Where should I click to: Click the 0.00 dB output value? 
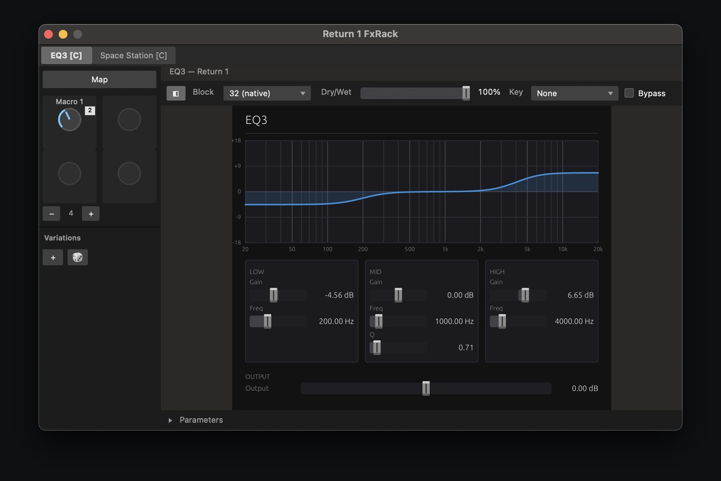tap(585, 388)
